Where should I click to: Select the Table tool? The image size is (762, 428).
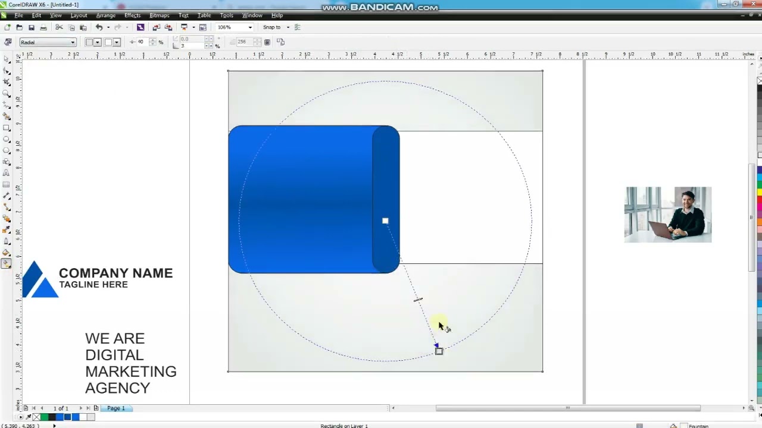(7, 184)
